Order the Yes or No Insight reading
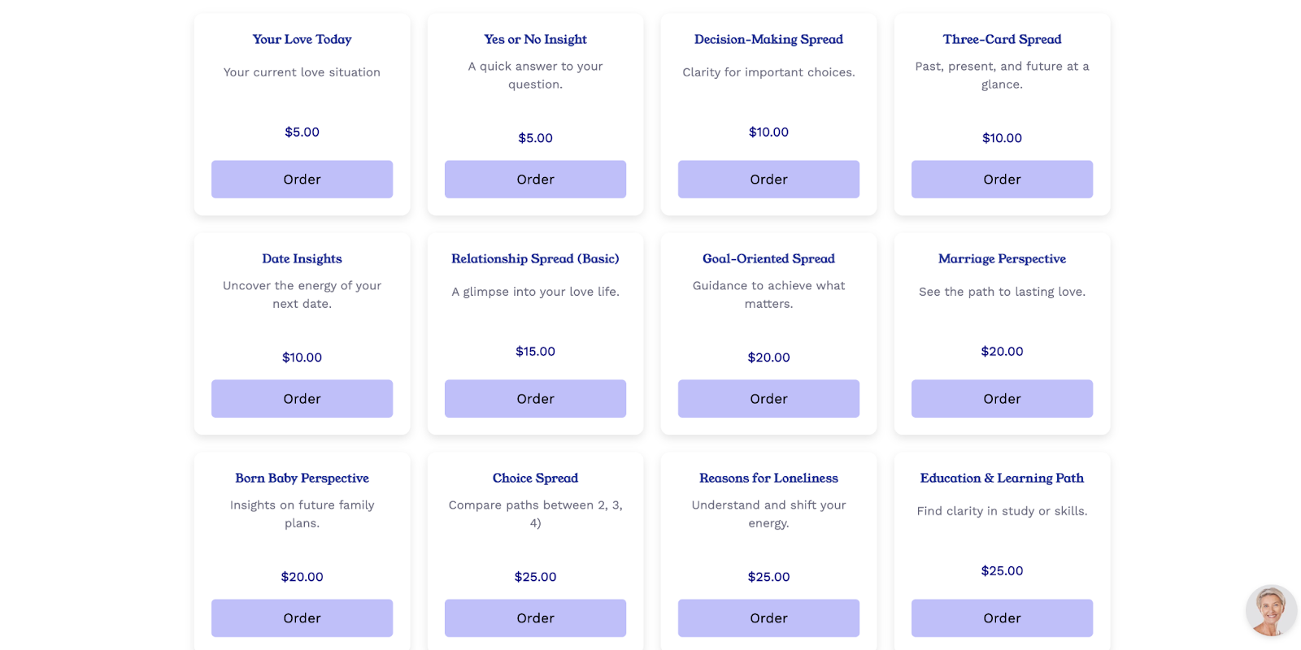Image resolution: width=1301 pixels, height=650 pixels. click(x=535, y=180)
